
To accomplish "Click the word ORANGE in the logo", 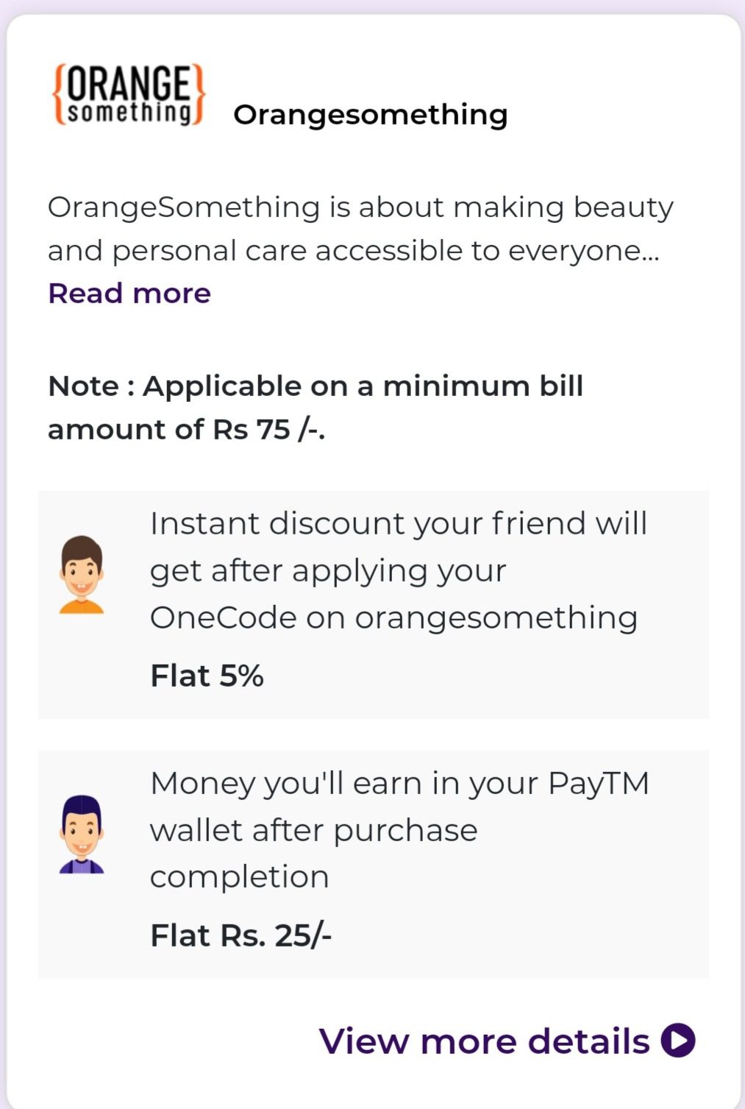I will 128,82.
